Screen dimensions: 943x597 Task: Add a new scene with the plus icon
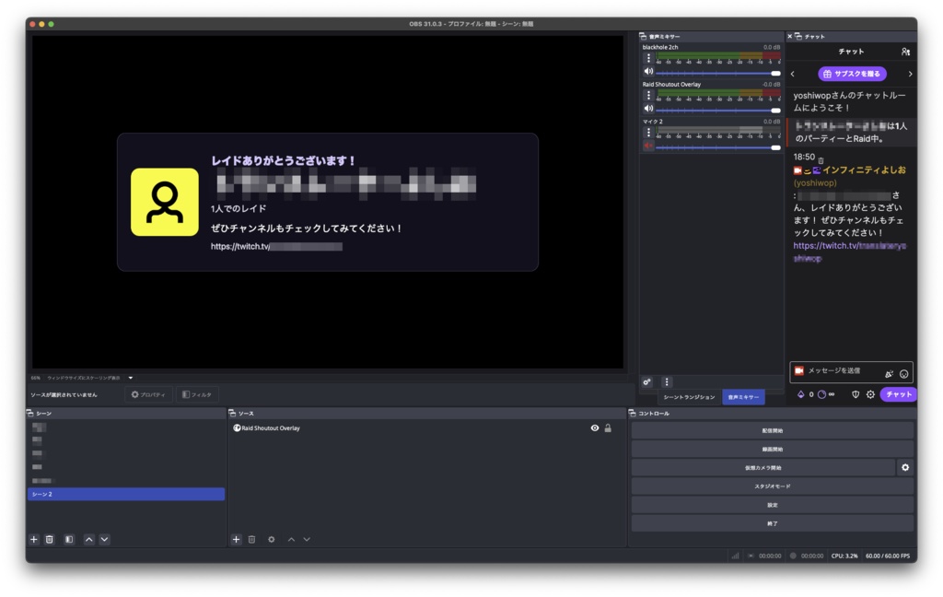pyautogui.click(x=34, y=539)
